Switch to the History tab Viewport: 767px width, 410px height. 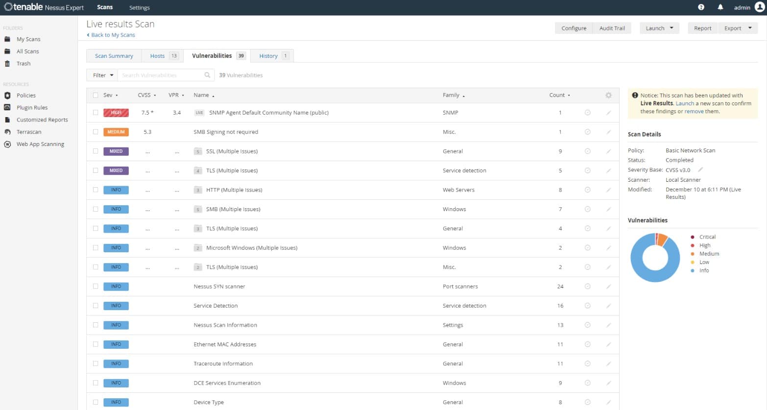tap(272, 56)
